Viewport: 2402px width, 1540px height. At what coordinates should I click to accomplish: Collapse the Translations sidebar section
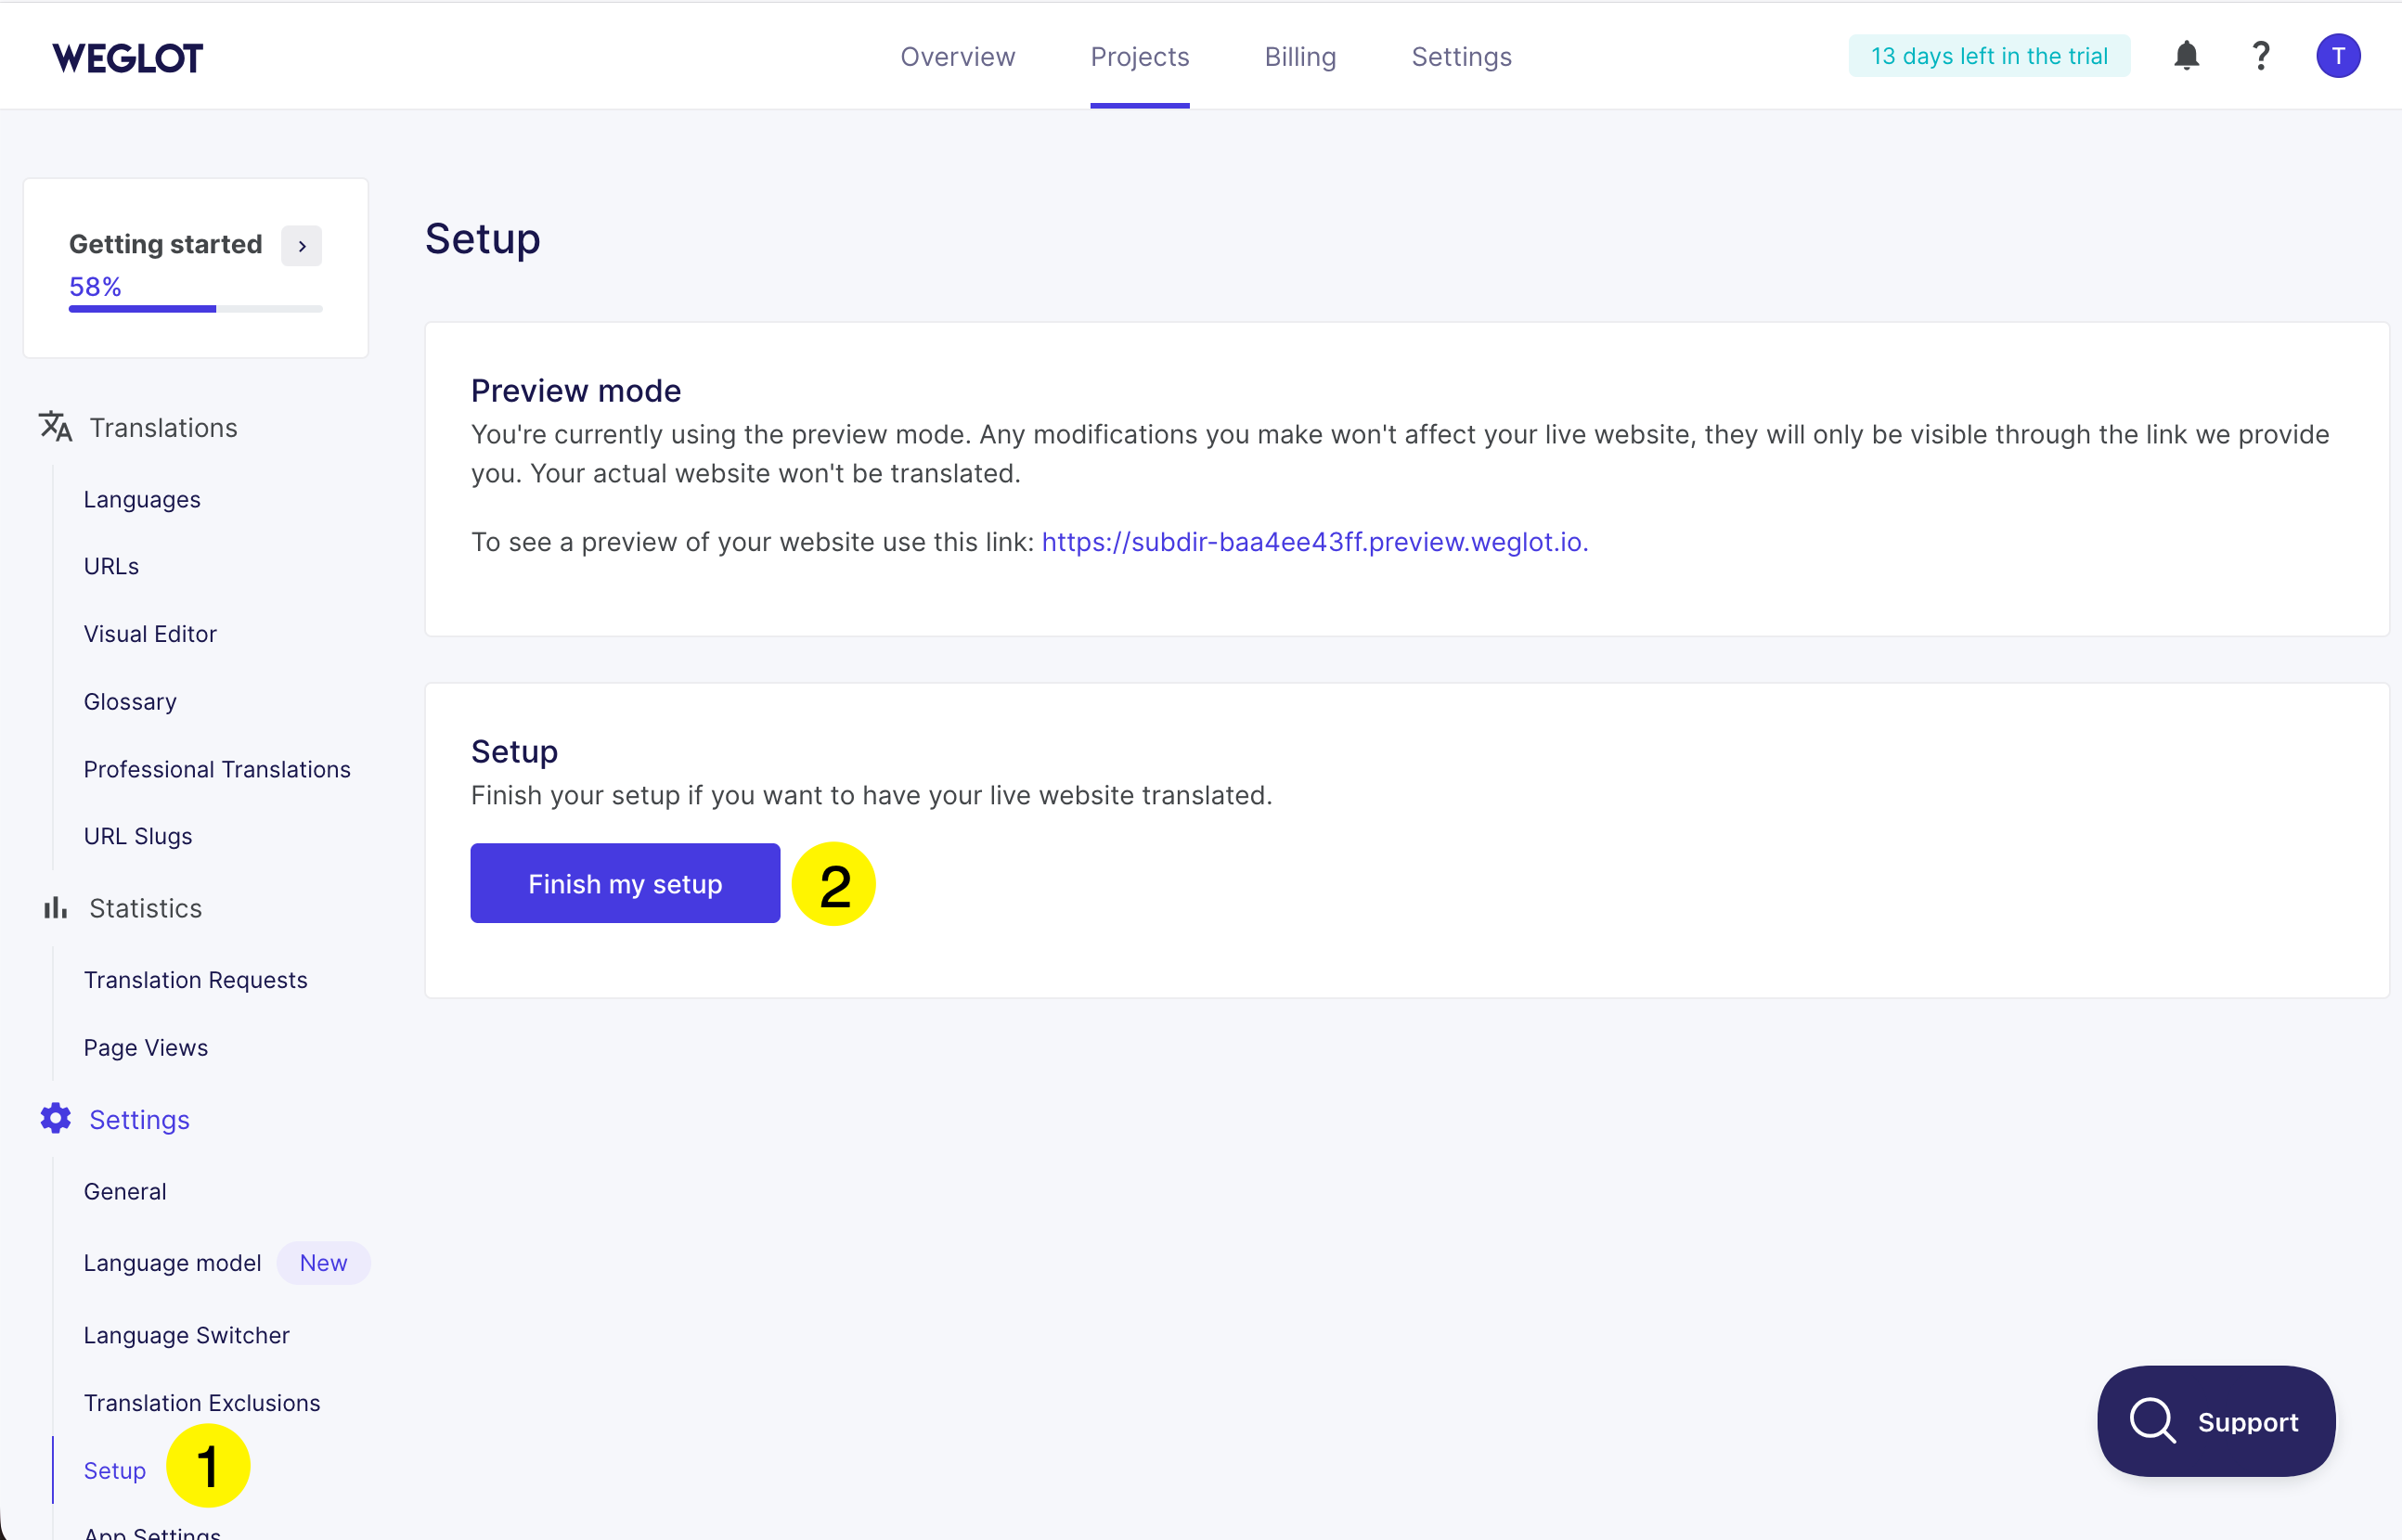click(163, 428)
